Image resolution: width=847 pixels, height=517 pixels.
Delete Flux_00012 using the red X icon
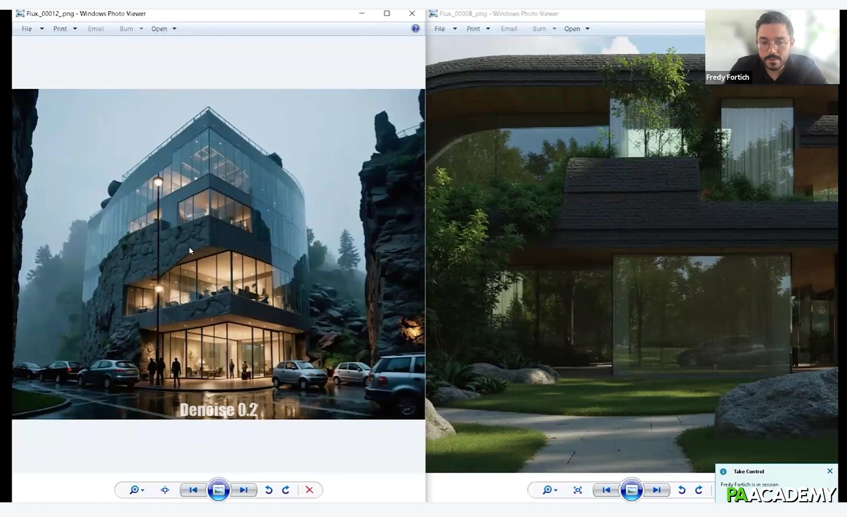pos(309,490)
